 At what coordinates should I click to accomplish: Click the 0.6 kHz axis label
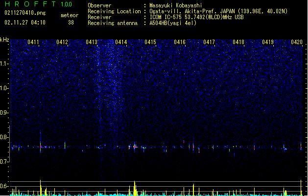(x=4, y=186)
